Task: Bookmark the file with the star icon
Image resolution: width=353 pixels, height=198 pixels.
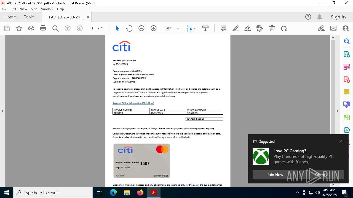Action: point(19,28)
